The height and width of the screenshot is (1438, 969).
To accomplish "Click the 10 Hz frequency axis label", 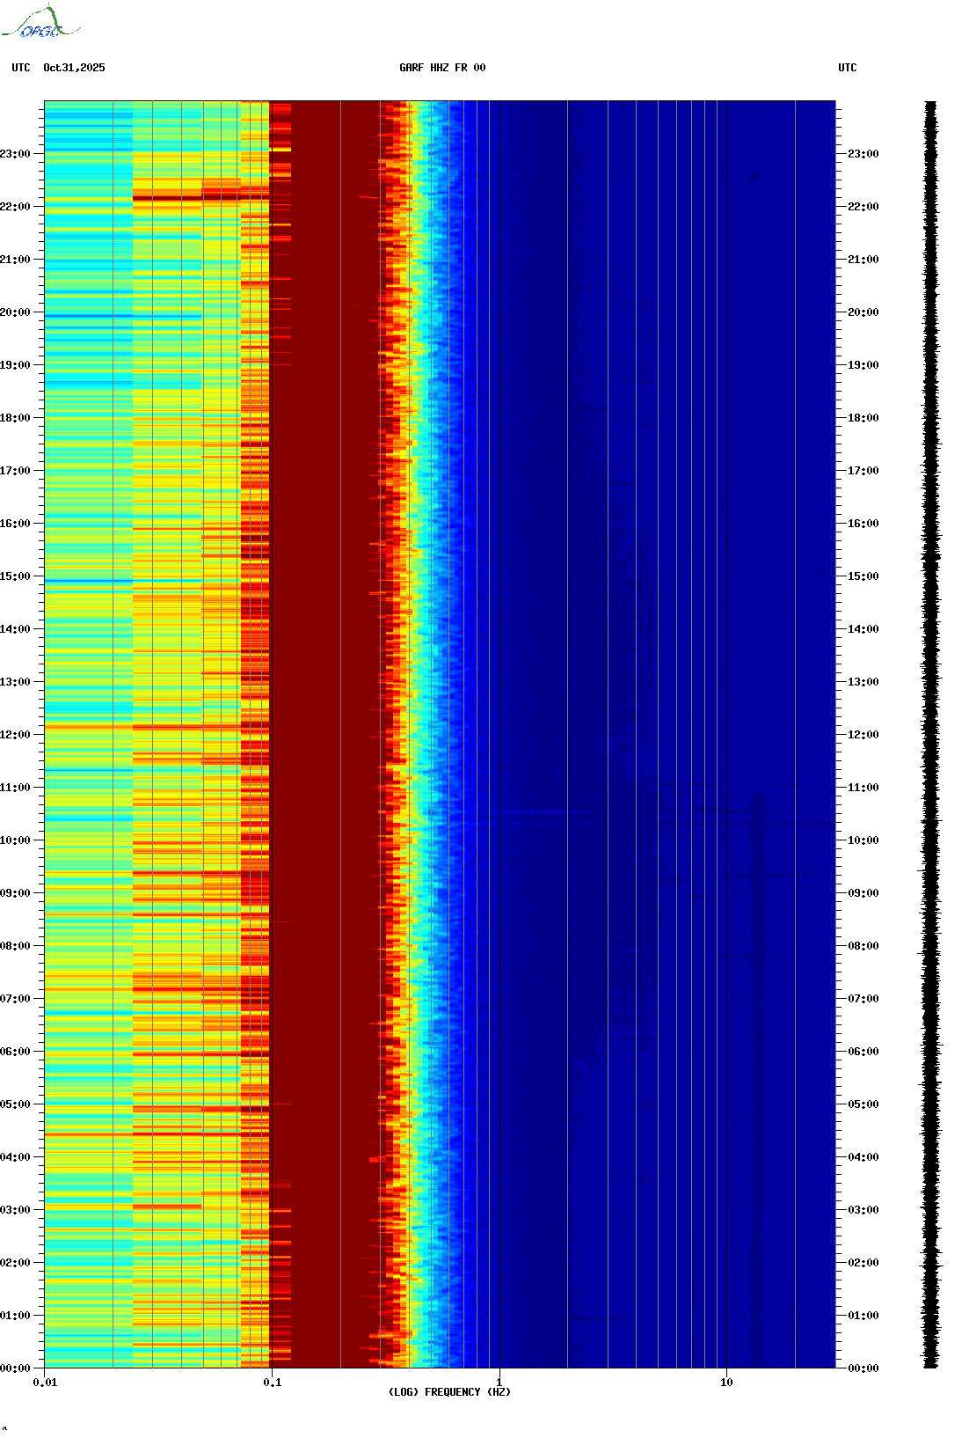I will click(x=726, y=1383).
